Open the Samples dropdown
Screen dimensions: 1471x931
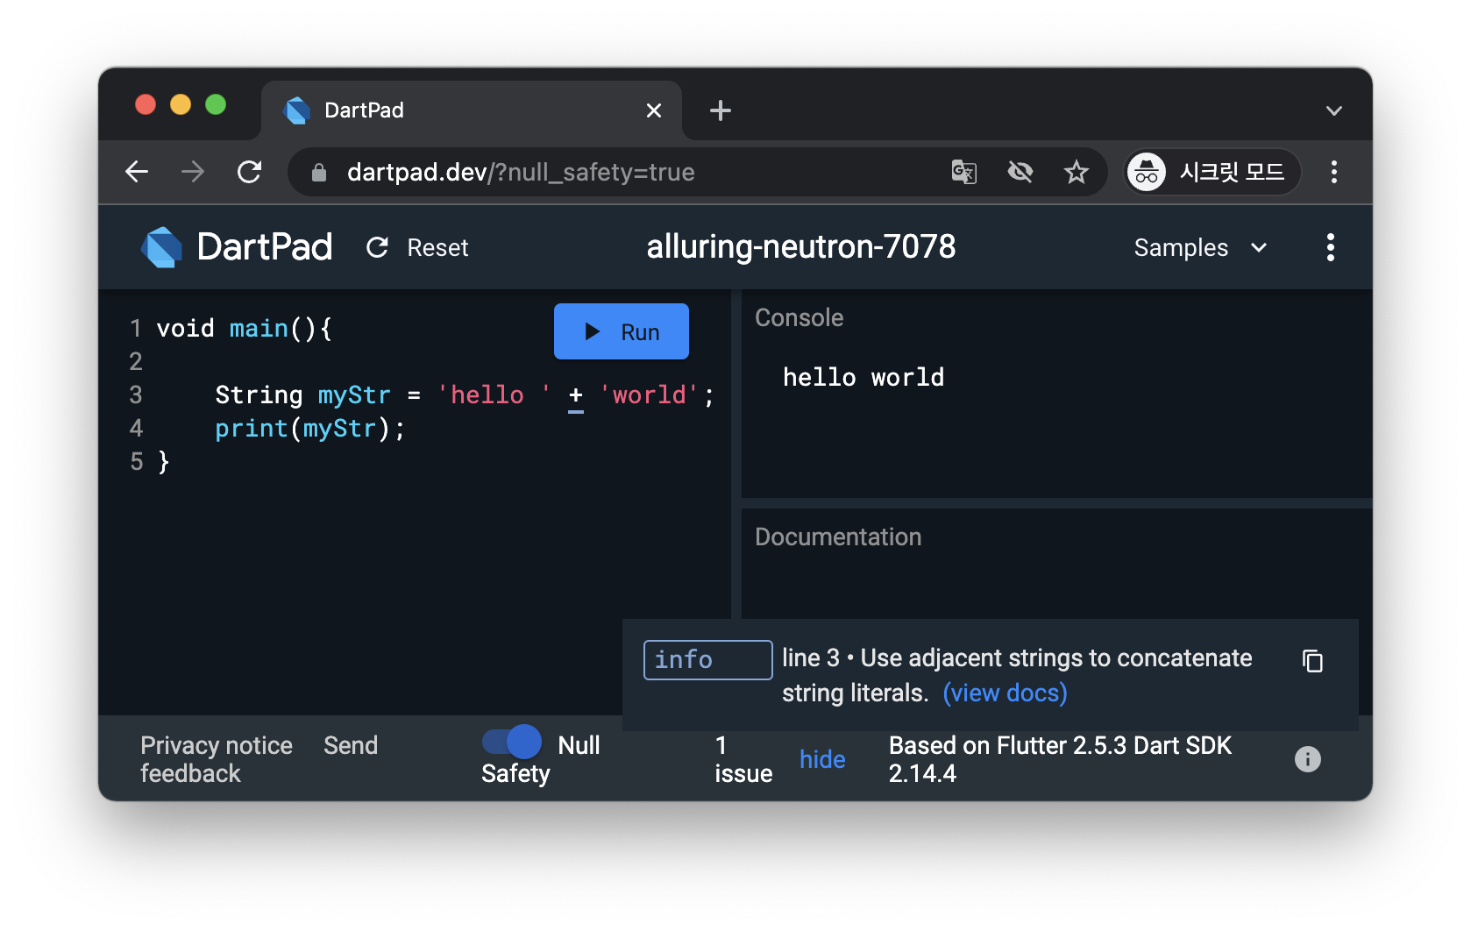point(1201,248)
